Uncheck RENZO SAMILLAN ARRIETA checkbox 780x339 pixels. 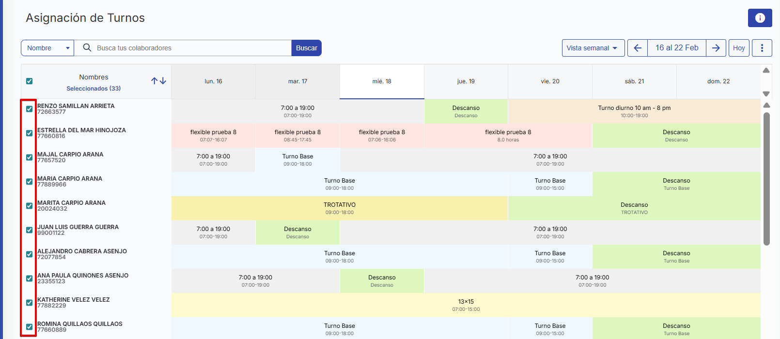(30, 109)
